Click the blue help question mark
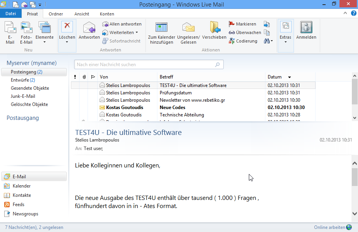 [353, 14]
